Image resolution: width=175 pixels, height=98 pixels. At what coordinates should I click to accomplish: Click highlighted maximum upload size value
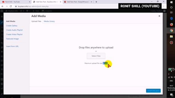pos(105,63)
